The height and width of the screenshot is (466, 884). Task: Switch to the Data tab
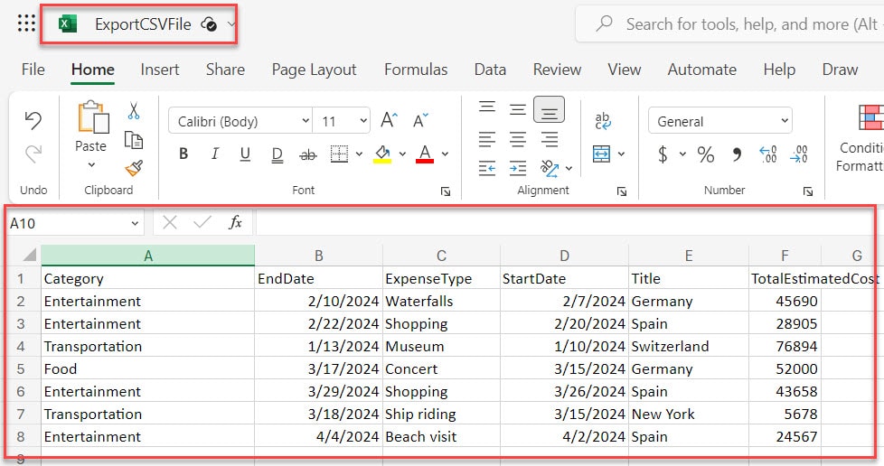(490, 70)
